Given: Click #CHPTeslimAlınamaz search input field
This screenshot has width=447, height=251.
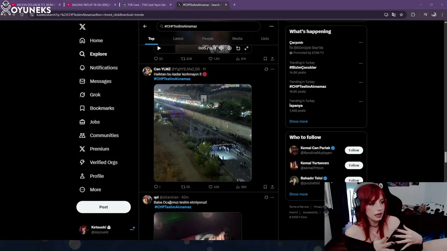Looking at the screenshot, I should click(208, 26).
